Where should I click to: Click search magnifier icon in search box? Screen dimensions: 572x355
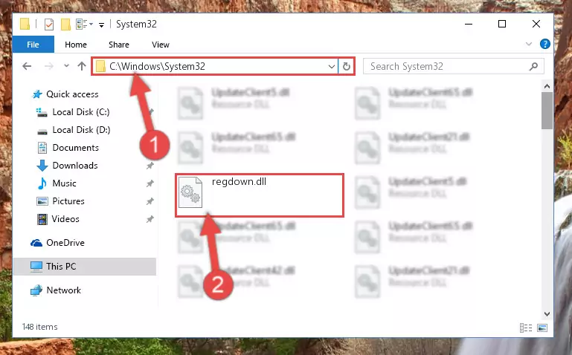click(x=533, y=66)
